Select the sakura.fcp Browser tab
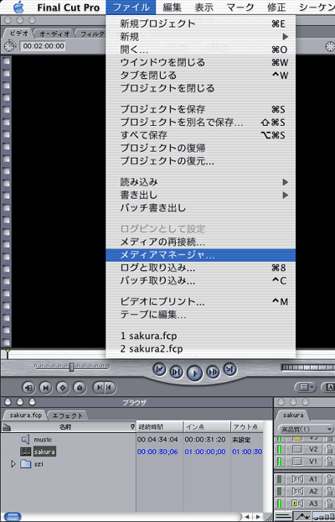 pos(26,415)
